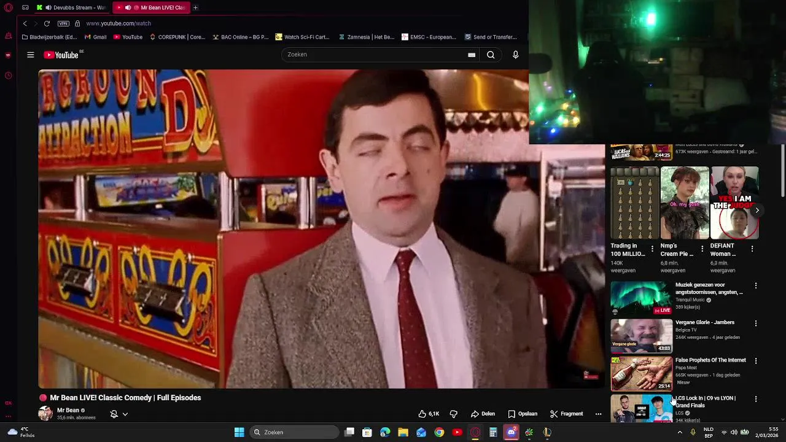
Task: Open LCS Lock In C9 vs LYON video
Action: pyautogui.click(x=641, y=408)
